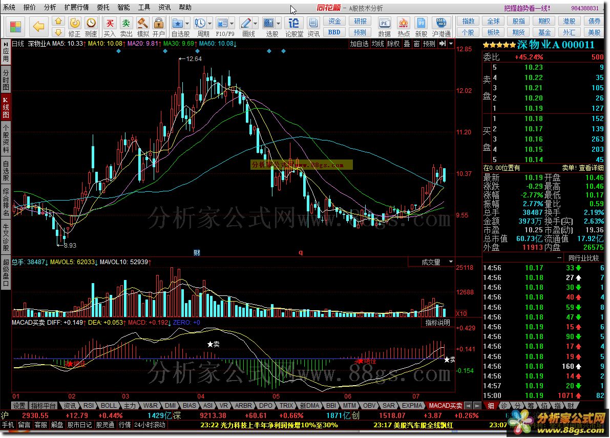Open the 全球 markets button
The width and height of the screenshot is (610, 438).
(493, 21)
